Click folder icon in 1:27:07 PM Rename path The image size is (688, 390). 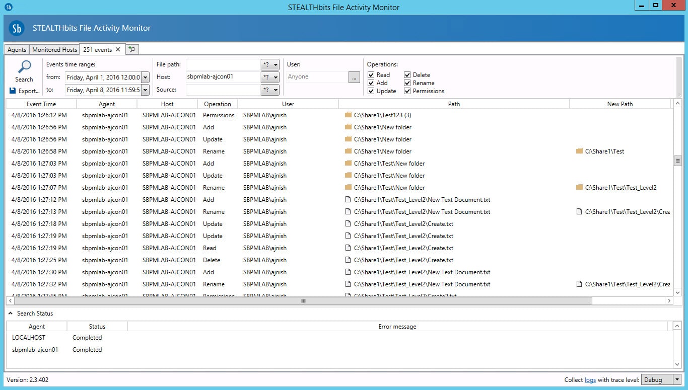tap(348, 188)
